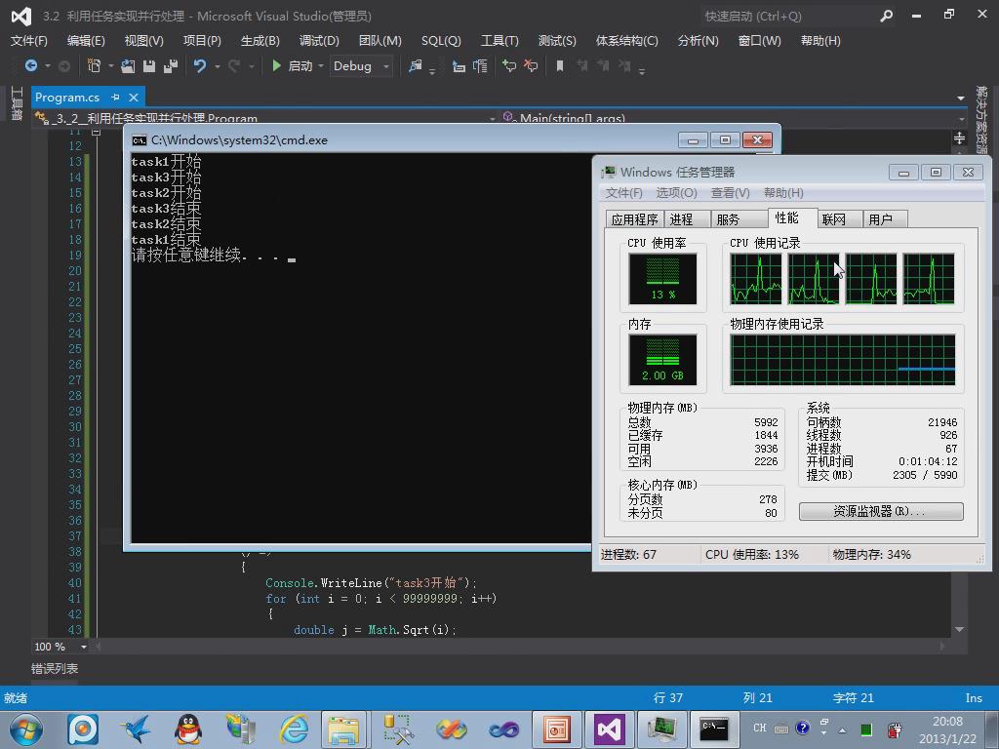Click the Open File toolbar icon
Viewport: 999px width, 749px height.
pyautogui.click(x=128, y=65)
